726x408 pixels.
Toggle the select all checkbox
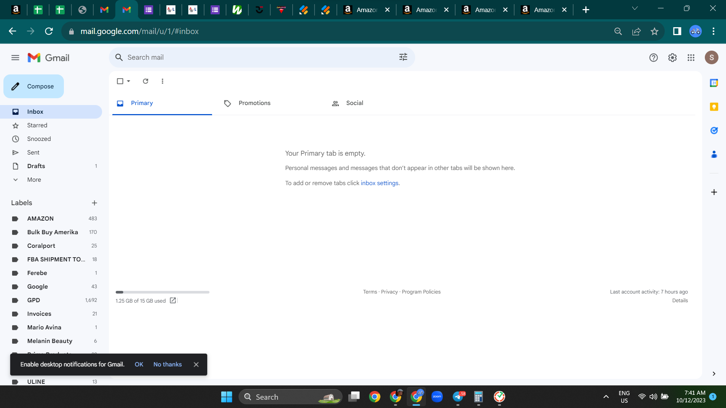click(120, 81)
